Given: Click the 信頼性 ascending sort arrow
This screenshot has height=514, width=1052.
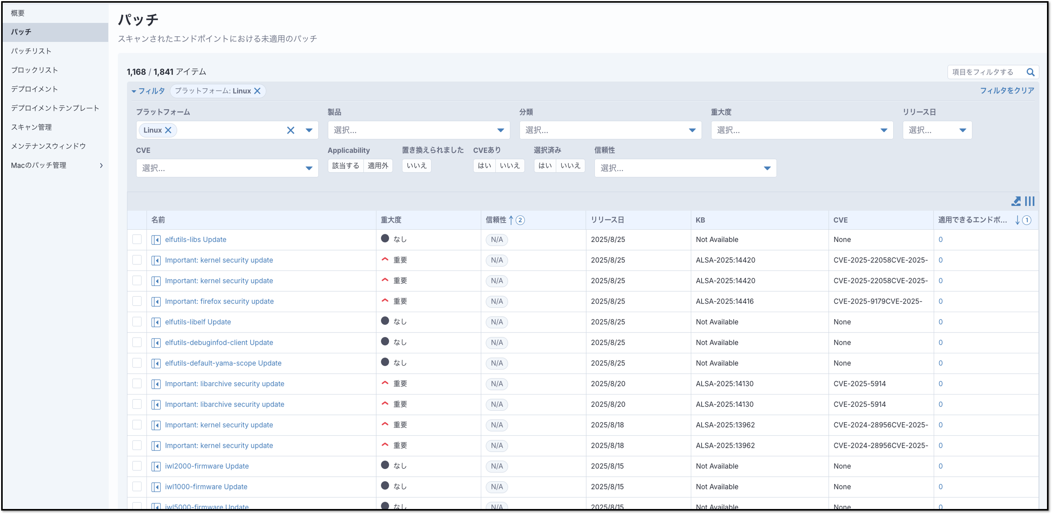Looking at the screenshot, I should (x=511, y=220).
